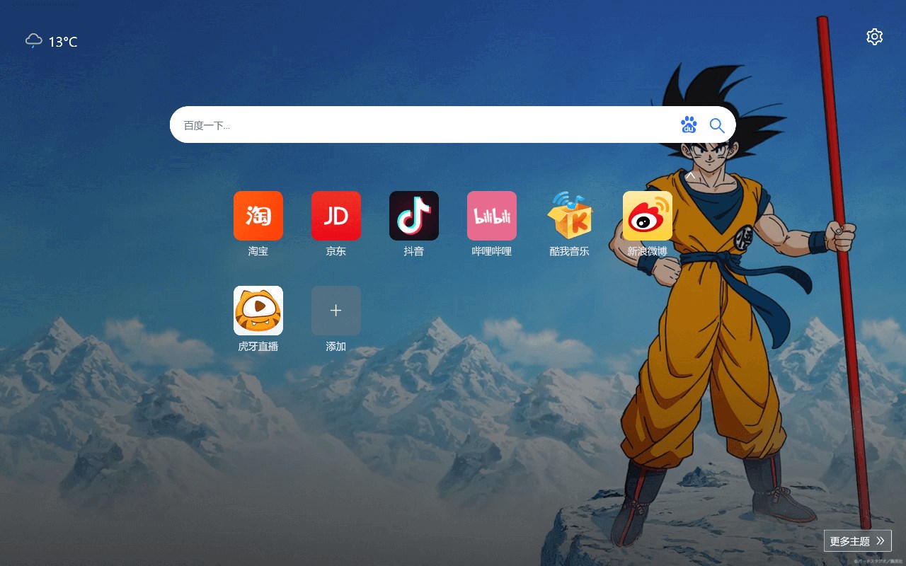Open weather details at 13°C
The height and width of the screenshot is (566, 906).
[63, 42]
